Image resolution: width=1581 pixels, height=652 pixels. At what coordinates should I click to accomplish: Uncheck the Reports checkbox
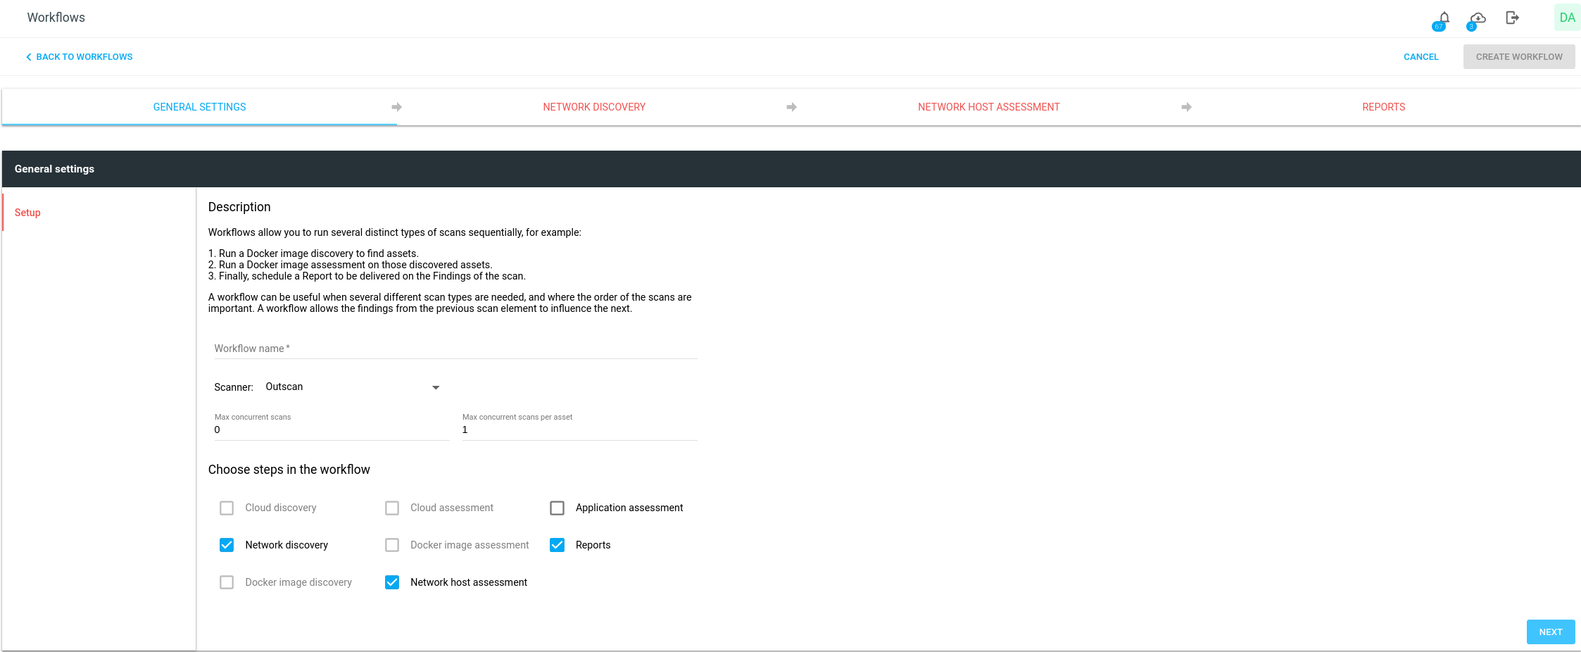click(557, 545)
